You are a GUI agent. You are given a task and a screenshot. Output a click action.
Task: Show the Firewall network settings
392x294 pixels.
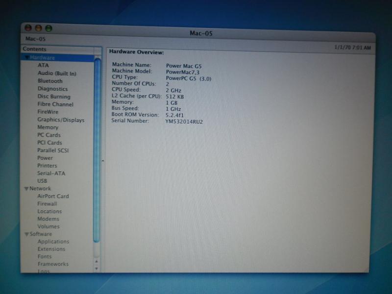[47, 204]
